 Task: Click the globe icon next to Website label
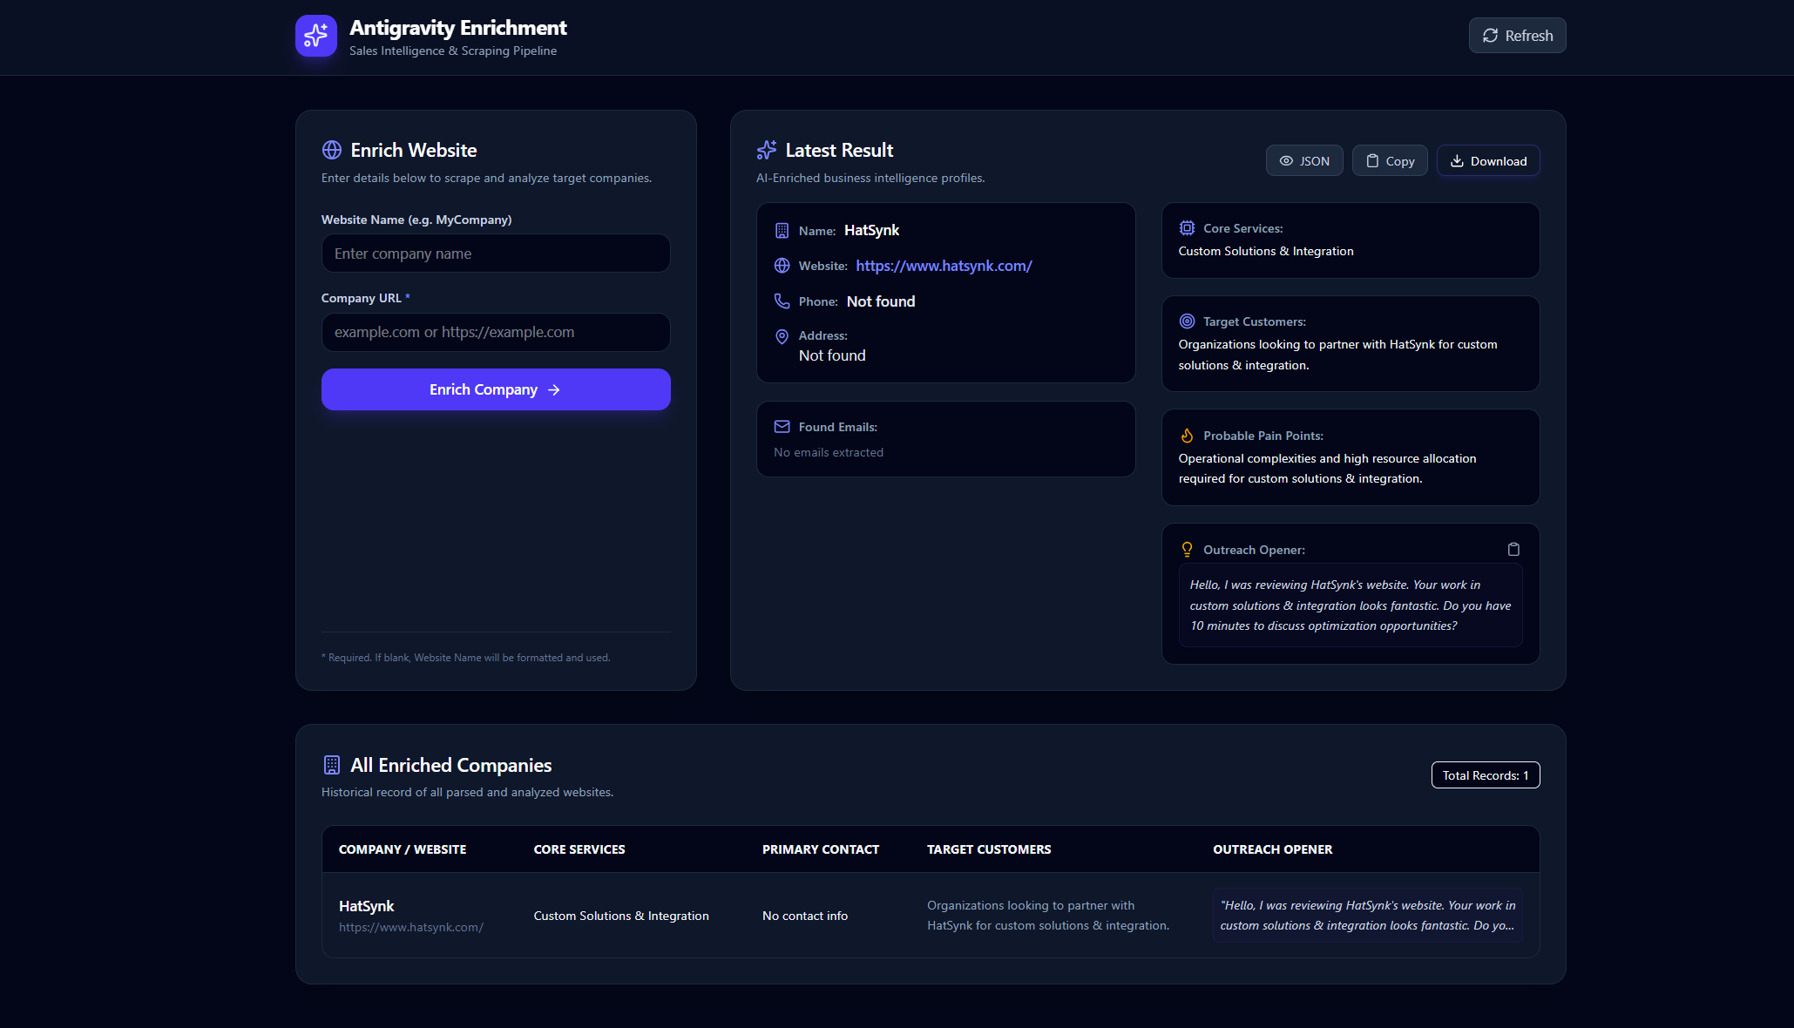[782, 266]
